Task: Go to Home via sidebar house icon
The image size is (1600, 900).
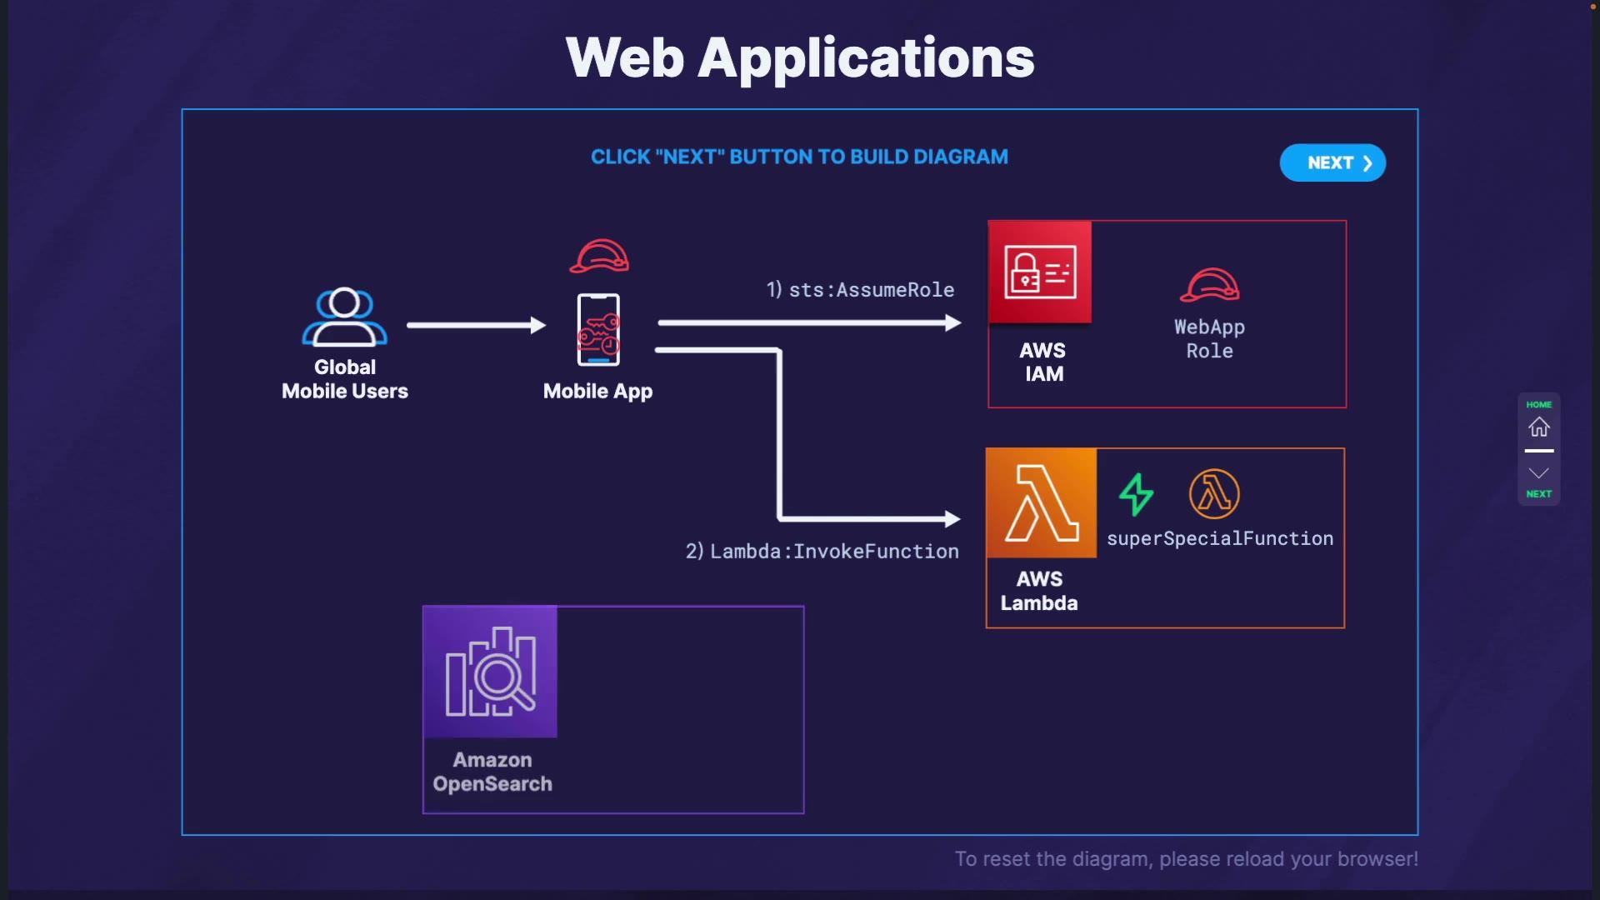Action: point(1538,427)
